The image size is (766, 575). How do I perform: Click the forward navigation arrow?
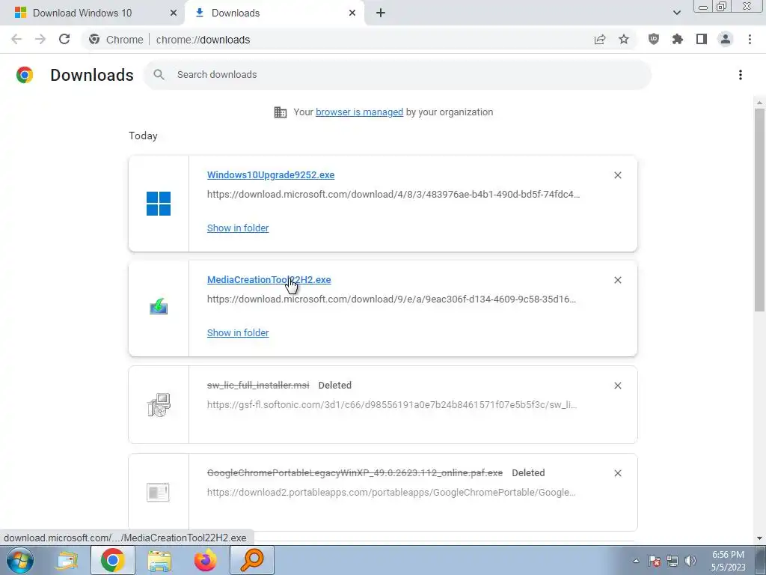[40, 40]
